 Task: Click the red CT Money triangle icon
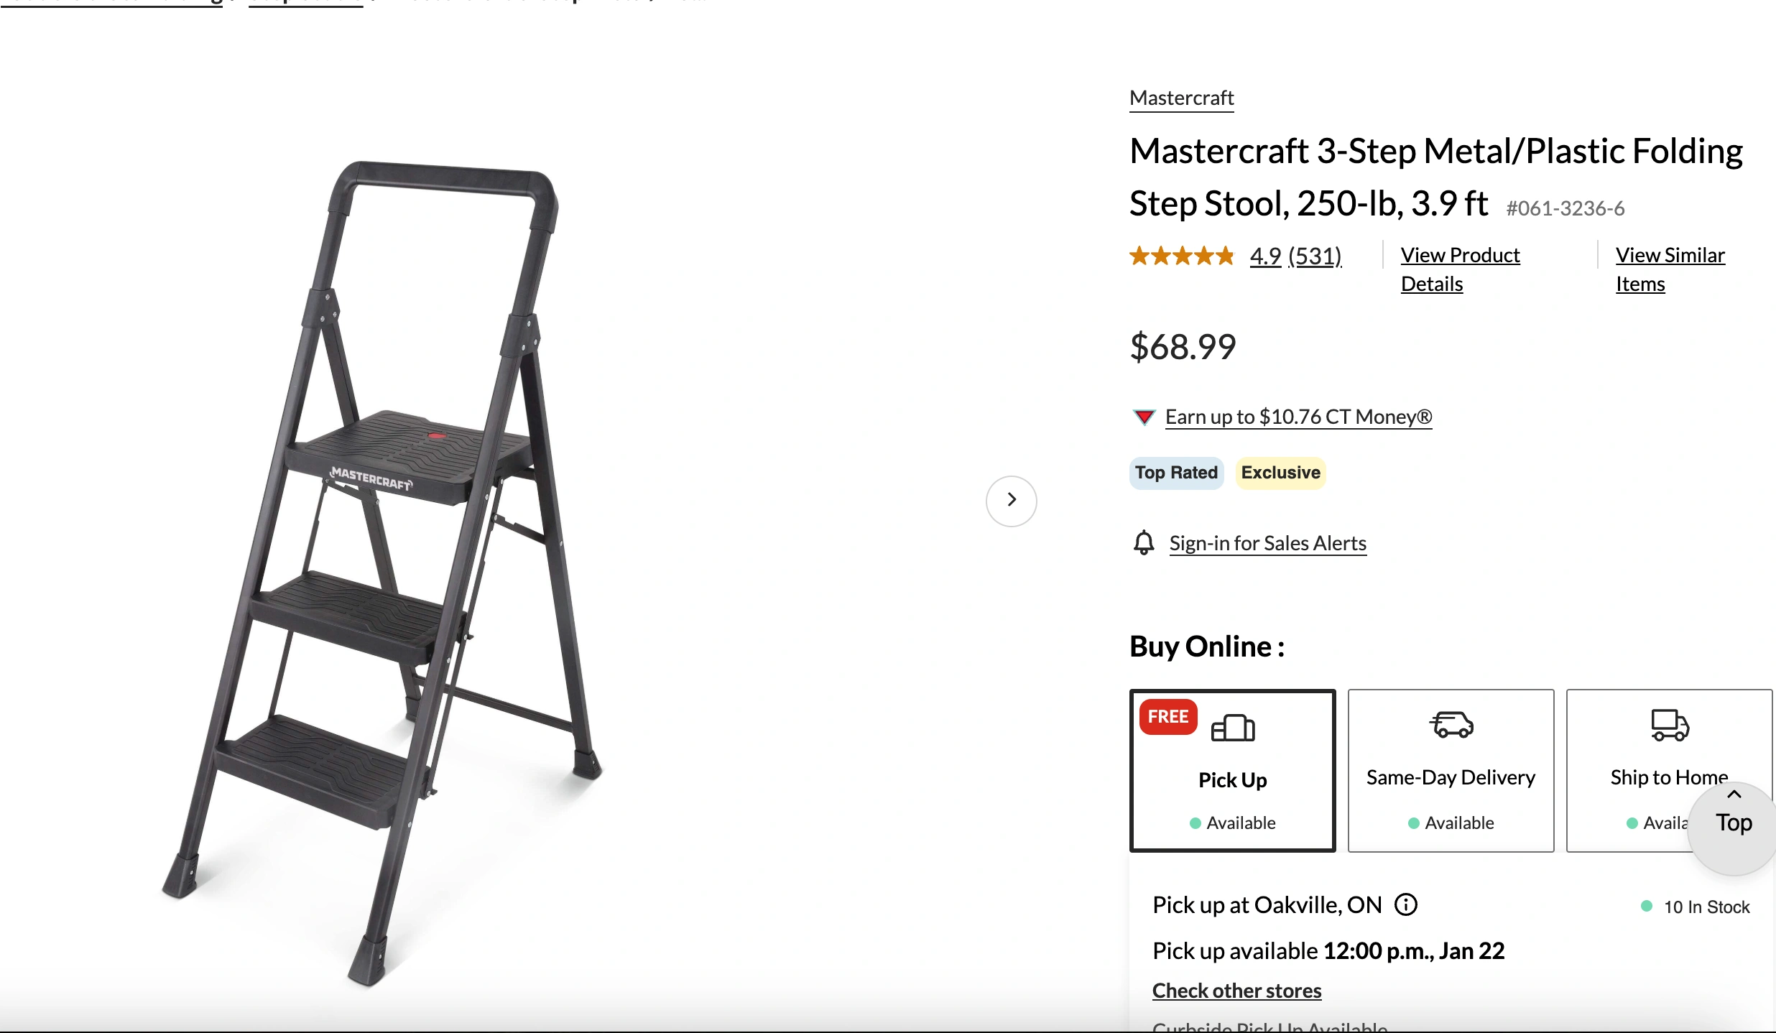pyautogui.click(x=1144, y=417)
